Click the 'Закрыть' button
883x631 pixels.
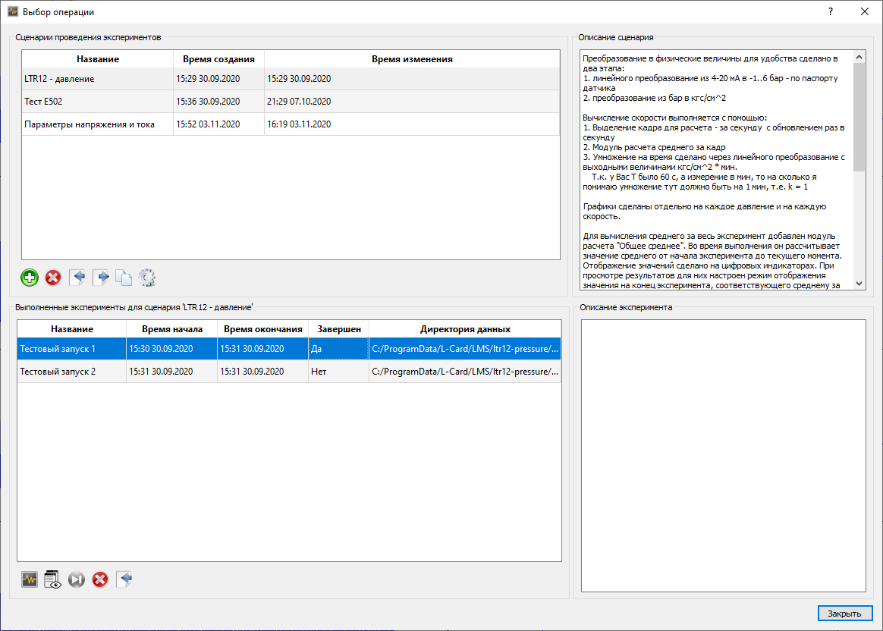tap(844, 614)
